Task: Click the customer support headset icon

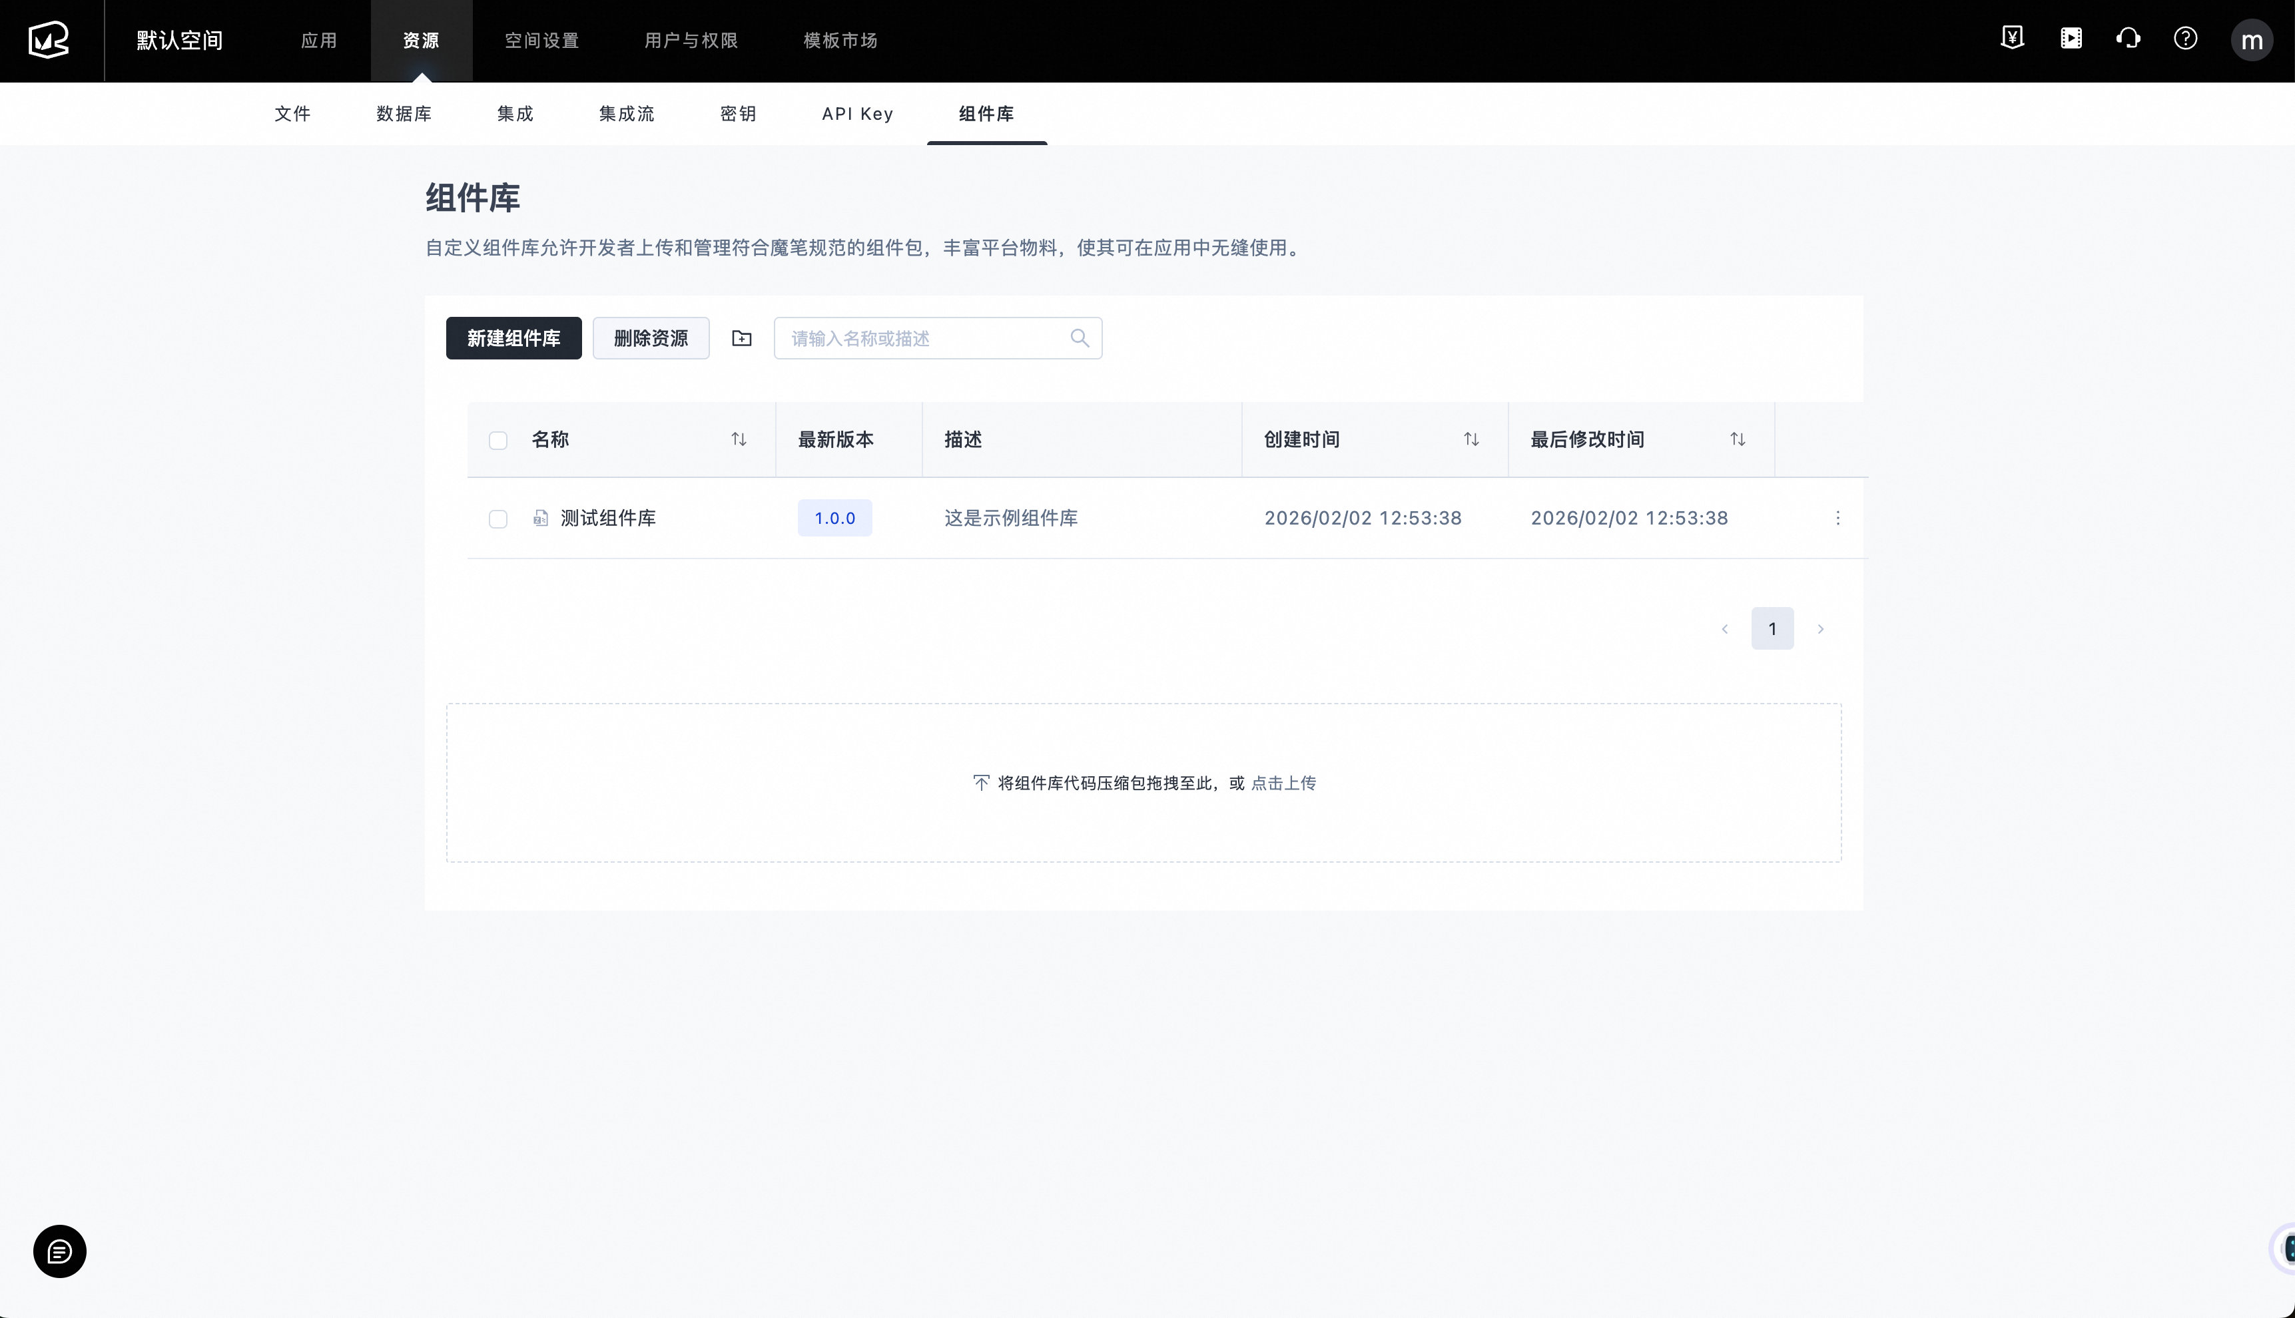Action: click(2129, 38)
